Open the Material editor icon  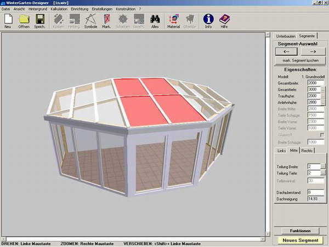coord(173,20)
